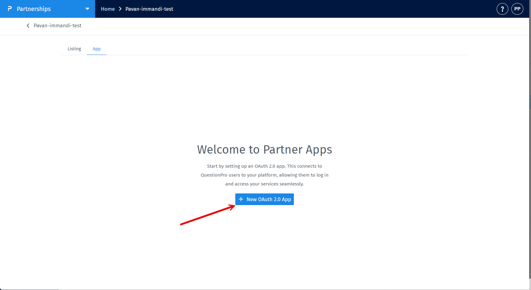Select the App tab
531x290 pixels.
point(97,49)
